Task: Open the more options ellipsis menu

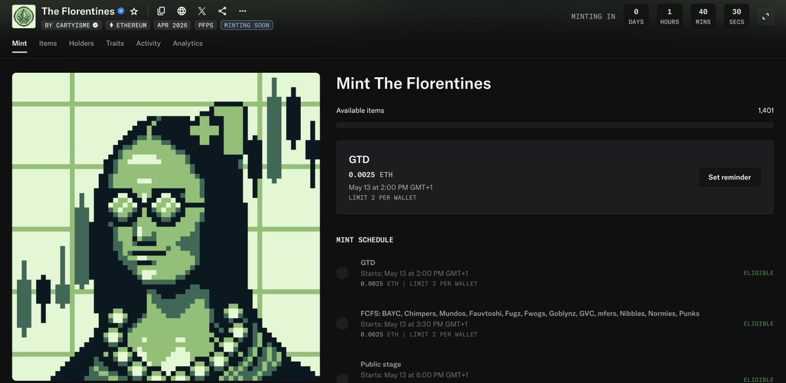Action: tap(242, 11)
